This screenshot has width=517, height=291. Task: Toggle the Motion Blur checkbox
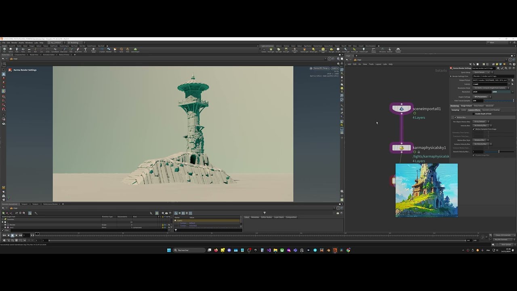(x=455, y=118)
